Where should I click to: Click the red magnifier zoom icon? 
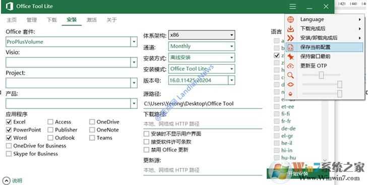pyautogui.click(x=290, y=75)
